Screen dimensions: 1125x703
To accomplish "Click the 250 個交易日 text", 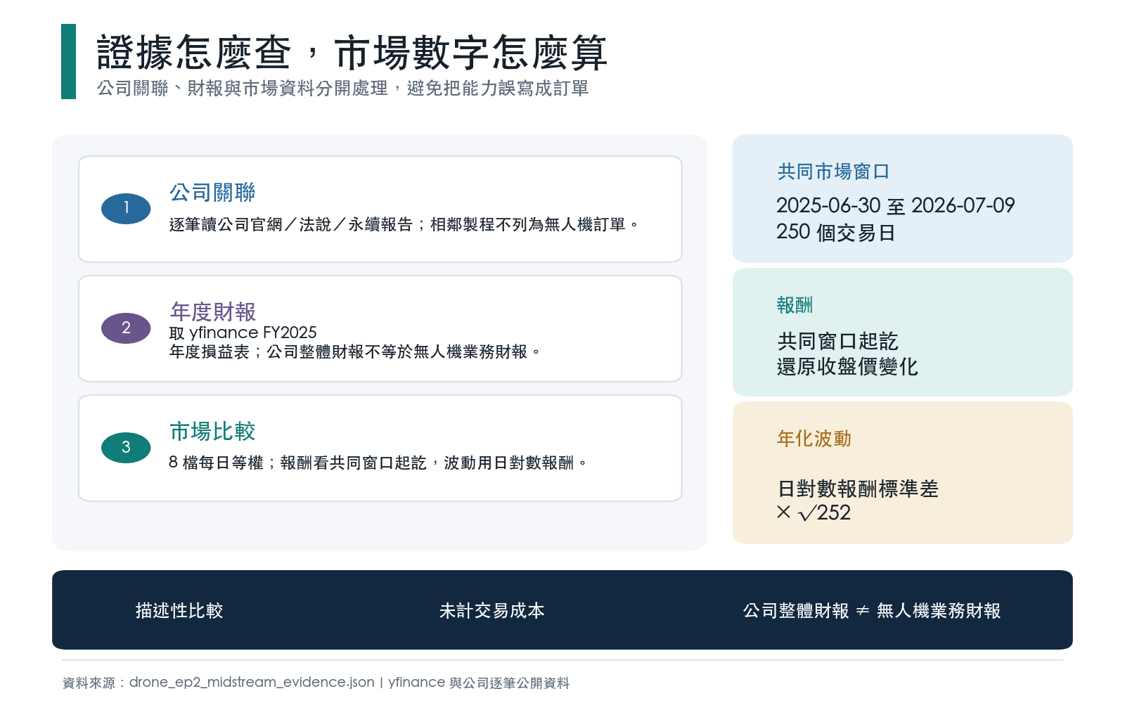I will click(836, 233).
